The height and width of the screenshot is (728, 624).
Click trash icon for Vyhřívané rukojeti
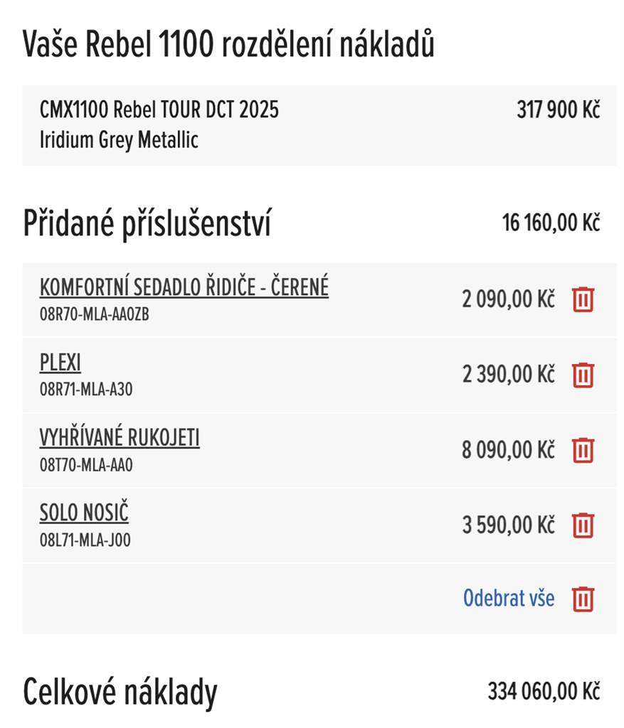(x=583, y=450)
